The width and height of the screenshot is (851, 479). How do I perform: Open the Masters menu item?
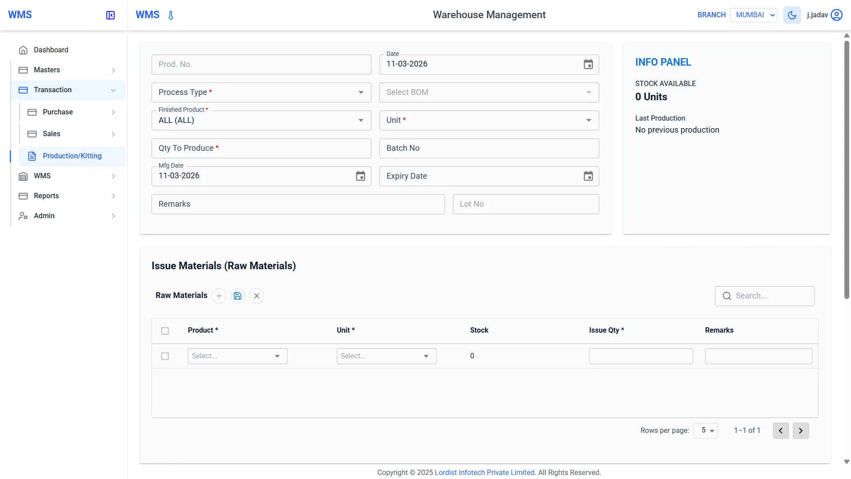68,70
